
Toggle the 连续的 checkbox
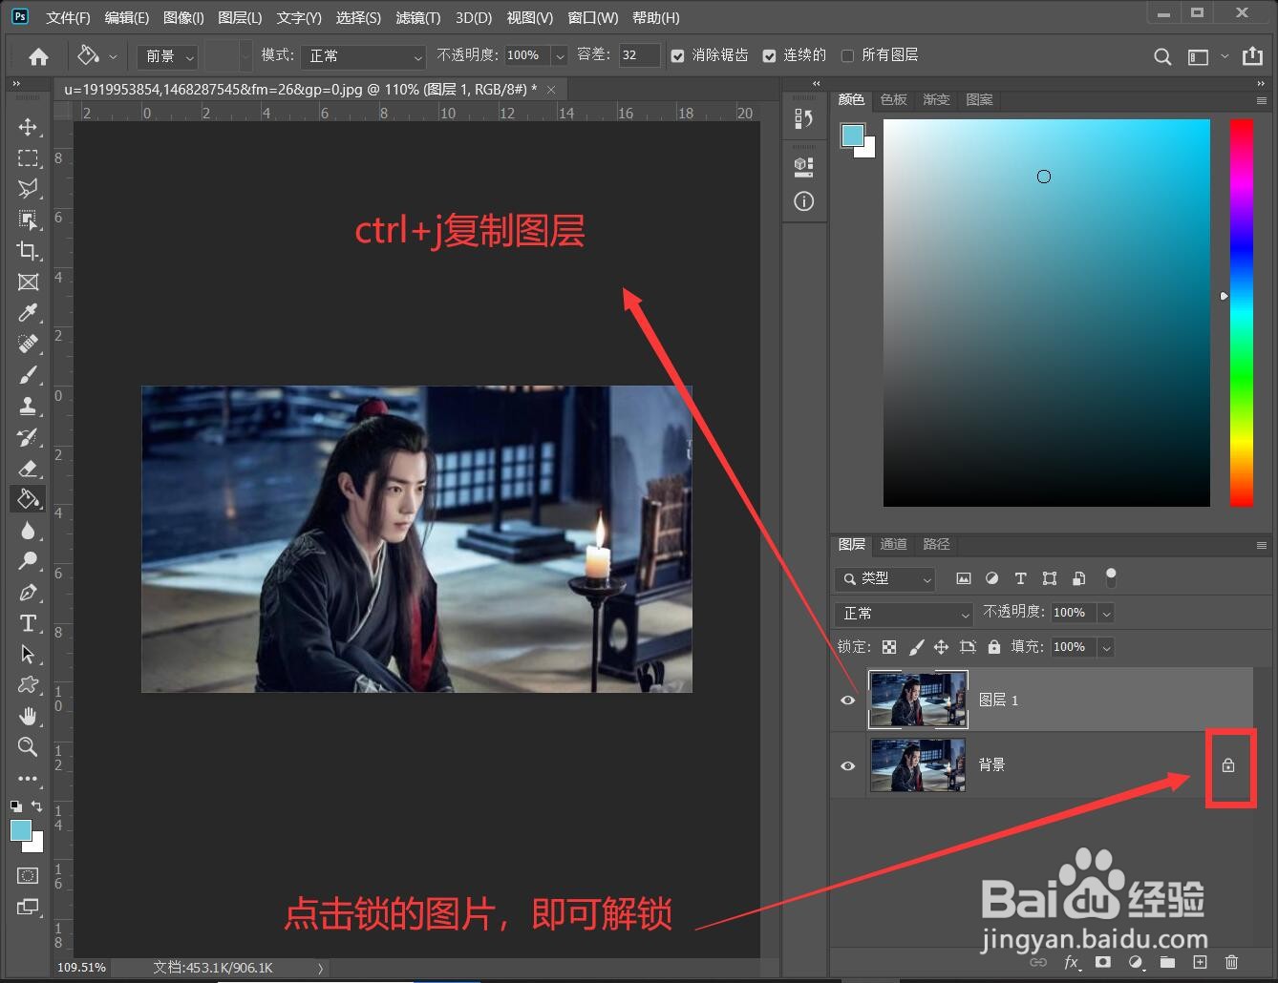(x=769, y=56)
